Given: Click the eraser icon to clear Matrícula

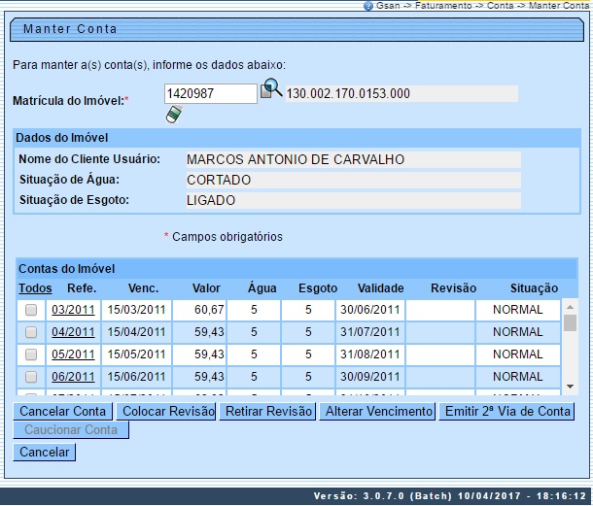Looking at the screenshot, I should coord(173,115).
